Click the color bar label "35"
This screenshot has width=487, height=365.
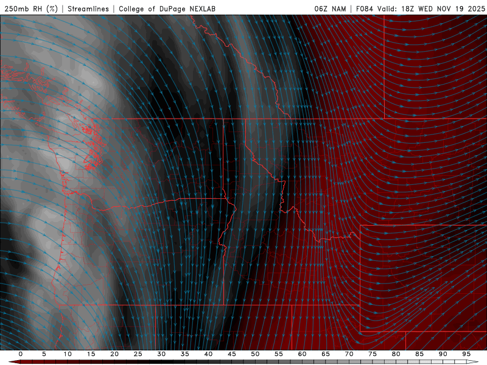tap(185, 354)
